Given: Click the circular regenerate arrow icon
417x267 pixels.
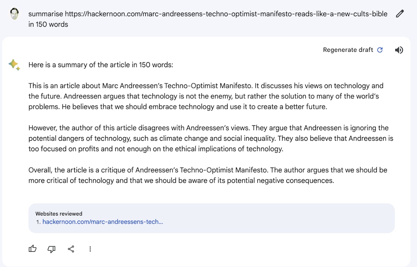Looking at the screenshot, I should click(380, 50).
